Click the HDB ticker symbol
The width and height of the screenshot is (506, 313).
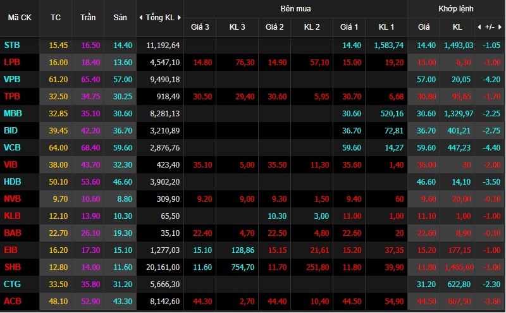click(11, 182)
